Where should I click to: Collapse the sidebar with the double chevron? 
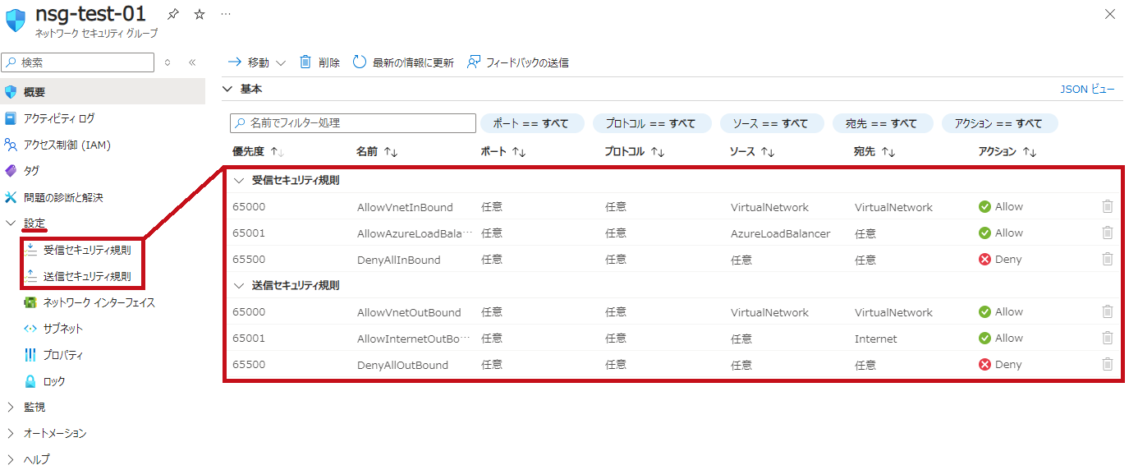click(x=192, y=62)
